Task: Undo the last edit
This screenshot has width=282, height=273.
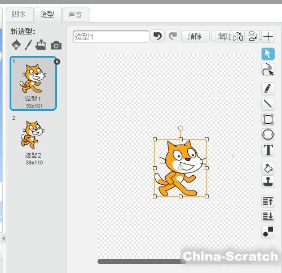Action: point(158,36)
